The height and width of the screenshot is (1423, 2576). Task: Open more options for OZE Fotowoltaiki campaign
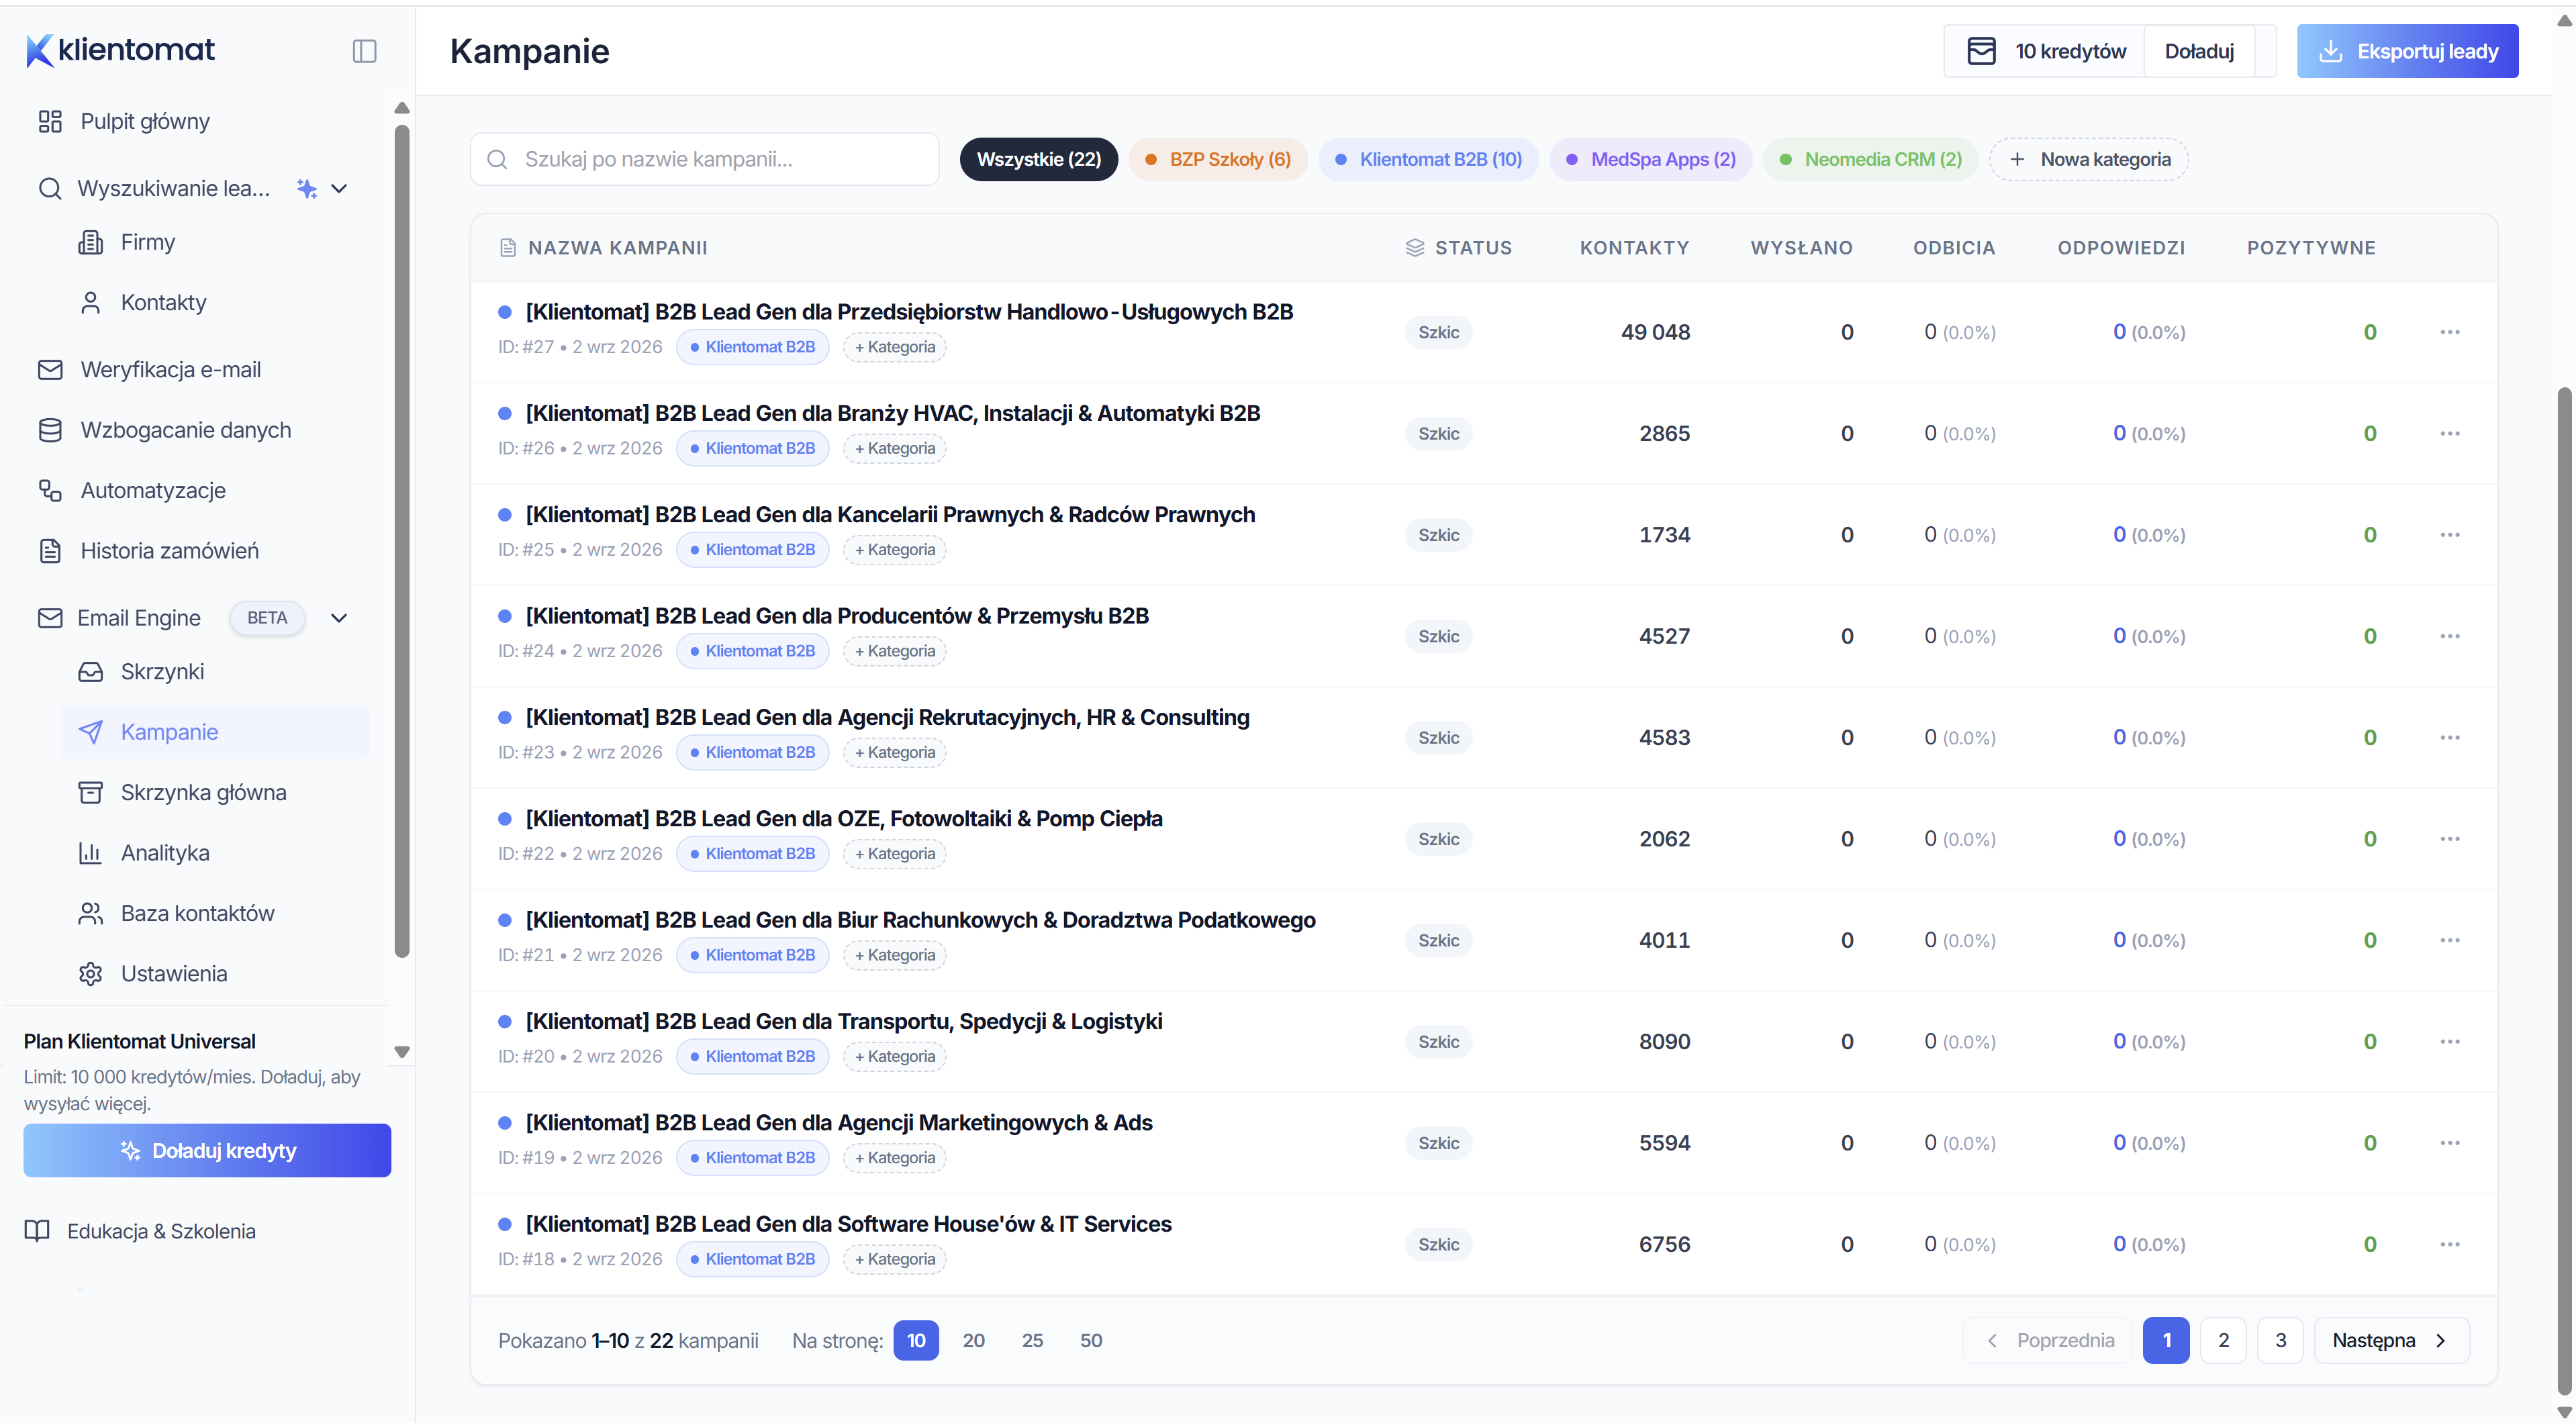click(2449, 839)
